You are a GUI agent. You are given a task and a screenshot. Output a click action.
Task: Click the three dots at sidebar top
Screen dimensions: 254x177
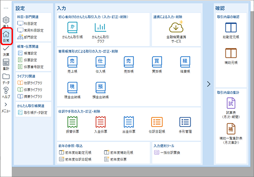tap(6, 8)
